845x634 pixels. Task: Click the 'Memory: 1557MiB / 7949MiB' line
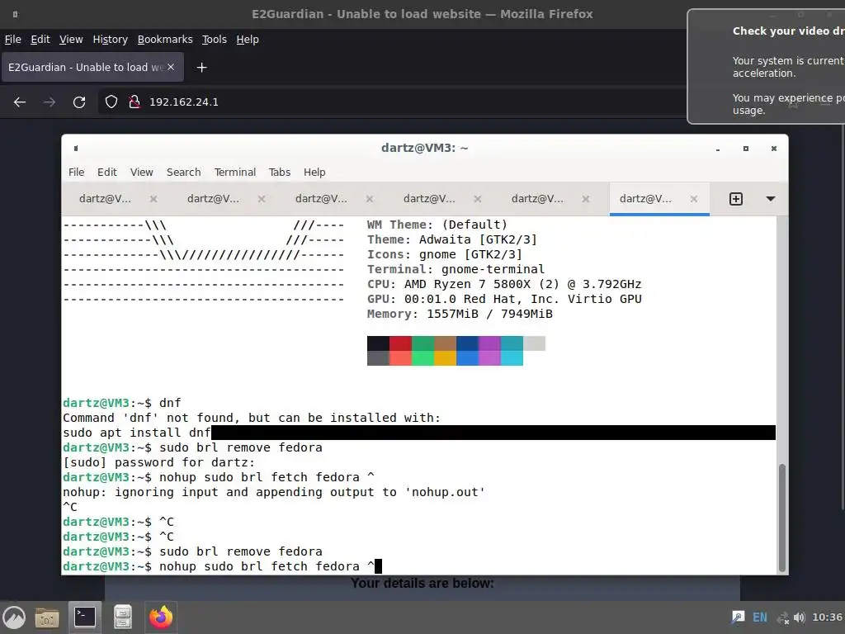460,314
